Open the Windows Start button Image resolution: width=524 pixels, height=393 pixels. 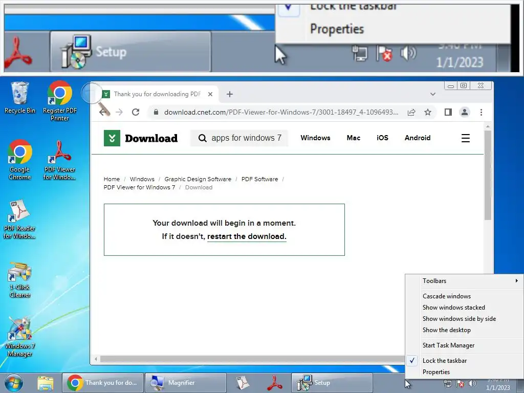coord(14,383)
